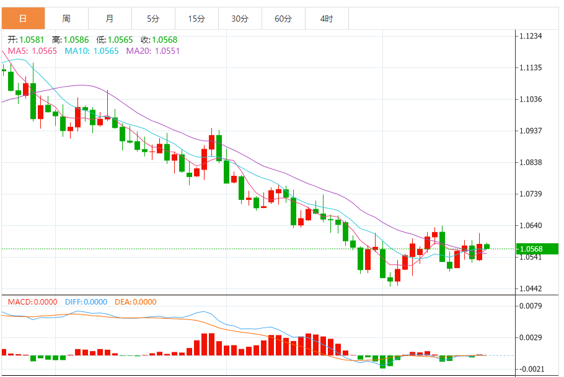Open the 15分 timeframe tab
This screenshot has height=377, width=564.
click(196, 19)
